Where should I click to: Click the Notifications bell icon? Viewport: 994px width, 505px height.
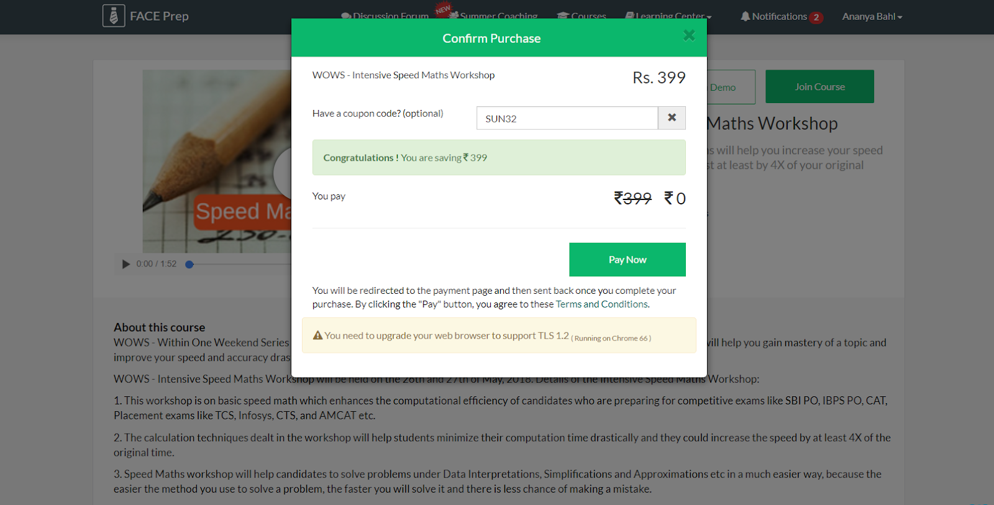[x=745, y=16]
